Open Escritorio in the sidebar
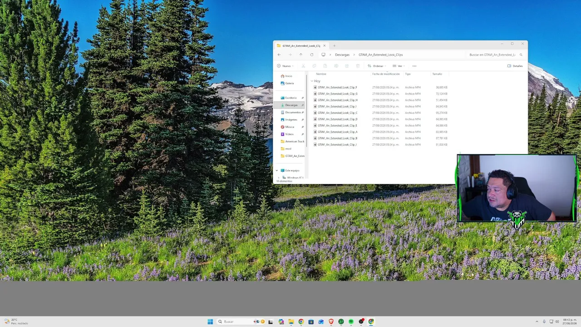The image size is (581, 327). pyautogui.click(x=291, y=98)
